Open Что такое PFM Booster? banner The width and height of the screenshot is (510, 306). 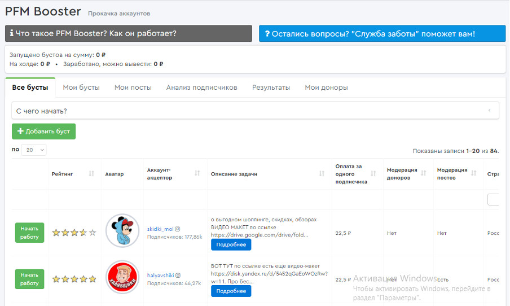coord(129,33)
